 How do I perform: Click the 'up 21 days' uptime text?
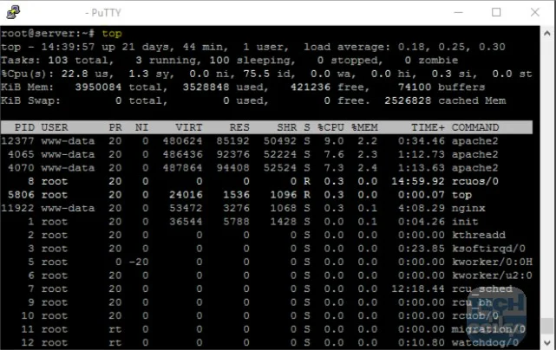point(137,47)
